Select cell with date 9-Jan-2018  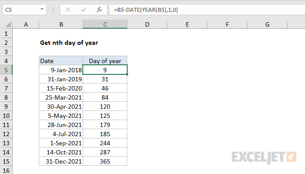(x=61, y=70)
